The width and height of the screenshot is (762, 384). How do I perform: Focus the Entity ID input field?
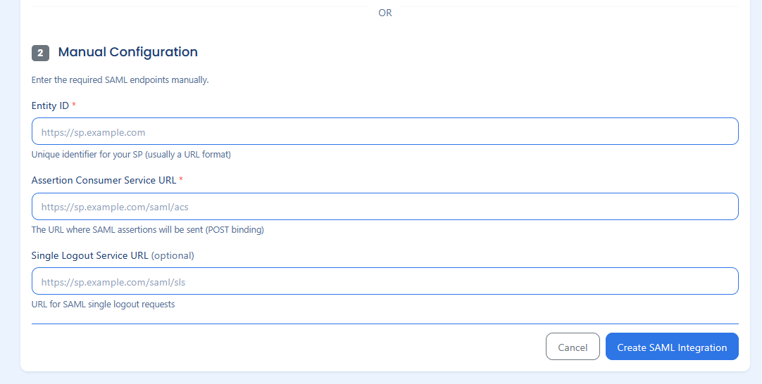385,131
